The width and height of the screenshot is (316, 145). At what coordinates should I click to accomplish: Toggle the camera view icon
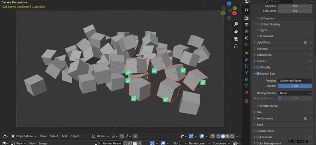235,39
